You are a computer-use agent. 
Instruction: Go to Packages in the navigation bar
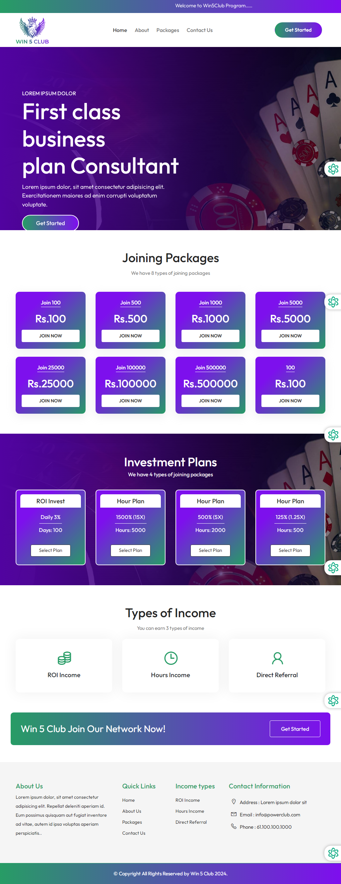coord(168,30)
